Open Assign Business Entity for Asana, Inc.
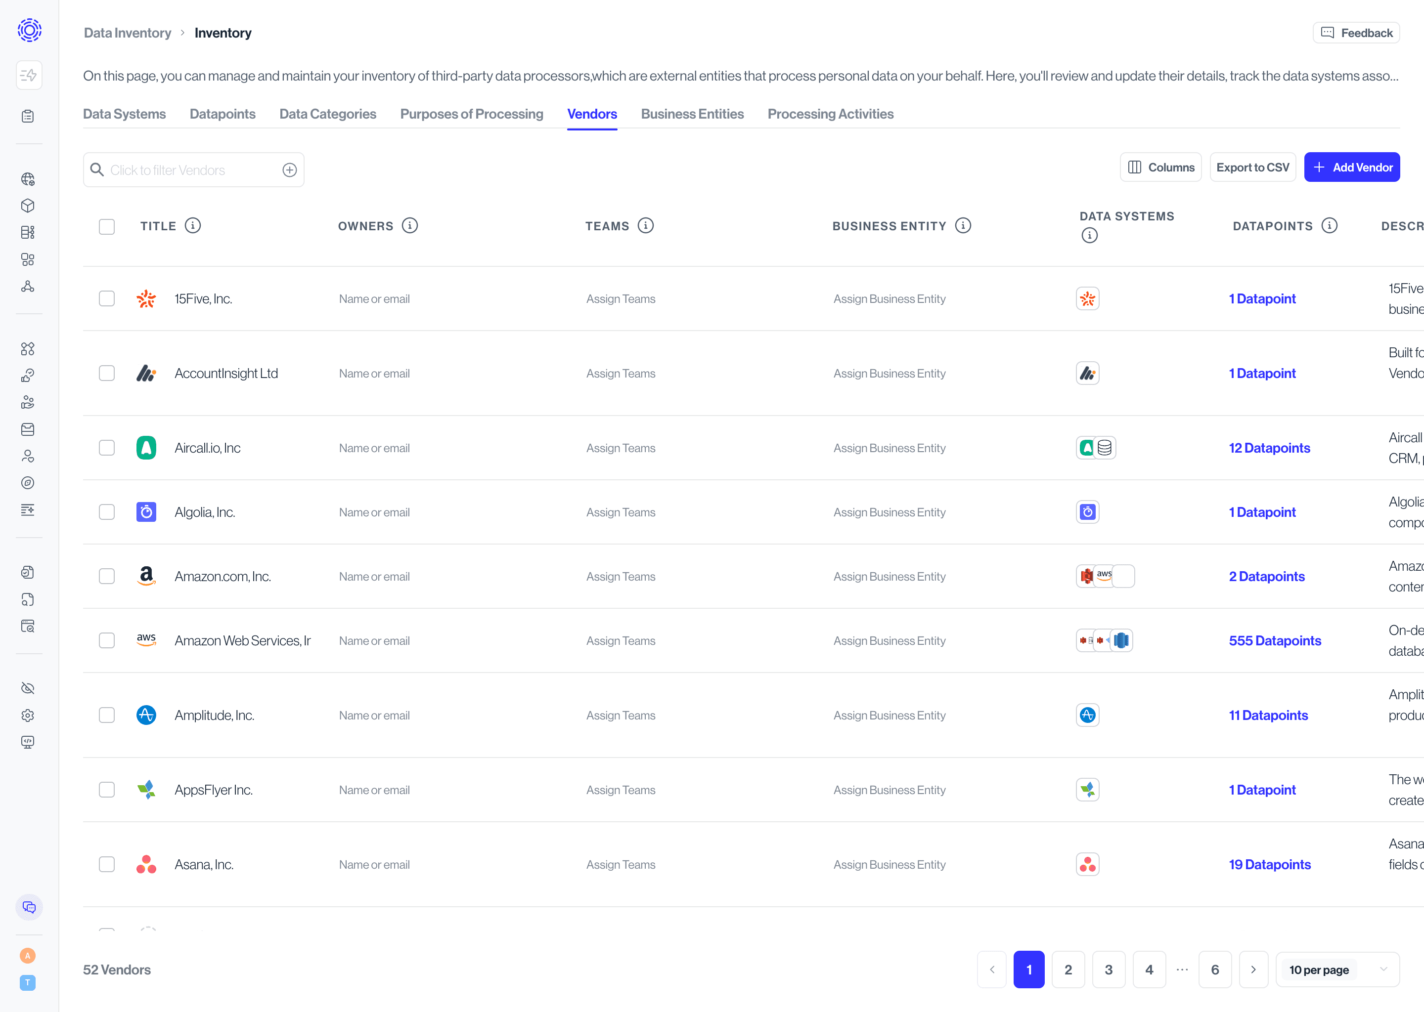1424x1012 pixels. (x=889, y=865)
